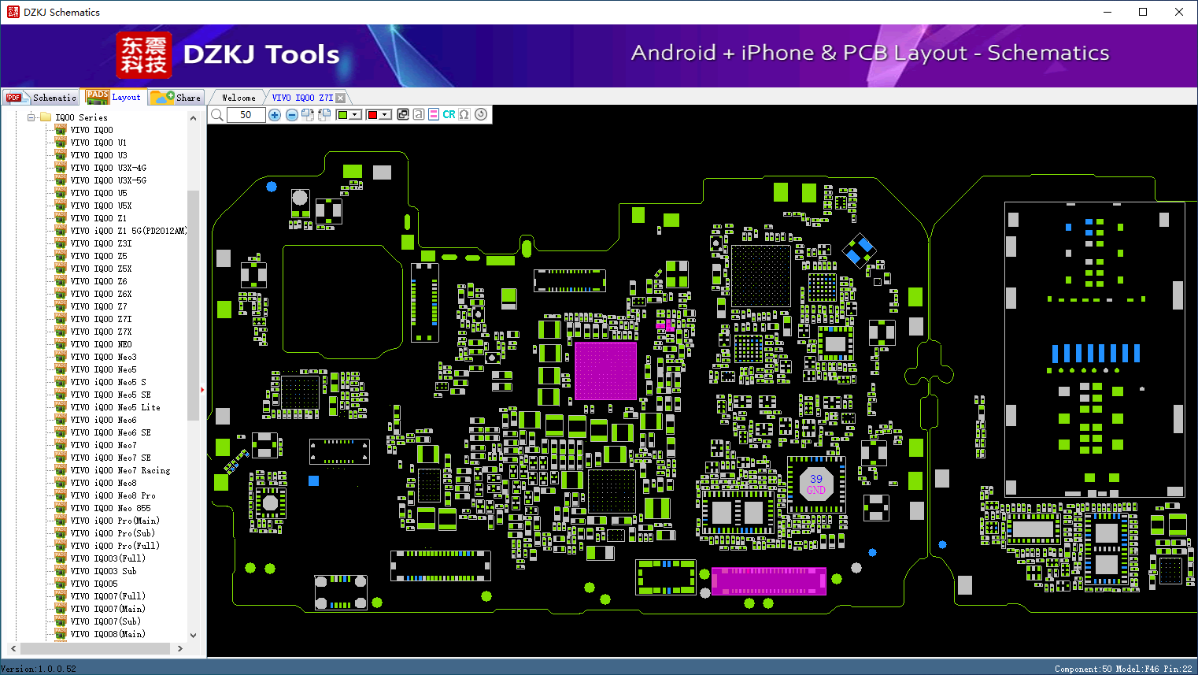Click the DZKJ app icon in title bar
Viewport: 1198px width, 675px height.
point(13,12)
